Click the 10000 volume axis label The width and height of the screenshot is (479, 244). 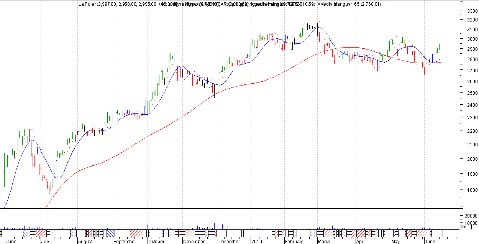[470, 223]
